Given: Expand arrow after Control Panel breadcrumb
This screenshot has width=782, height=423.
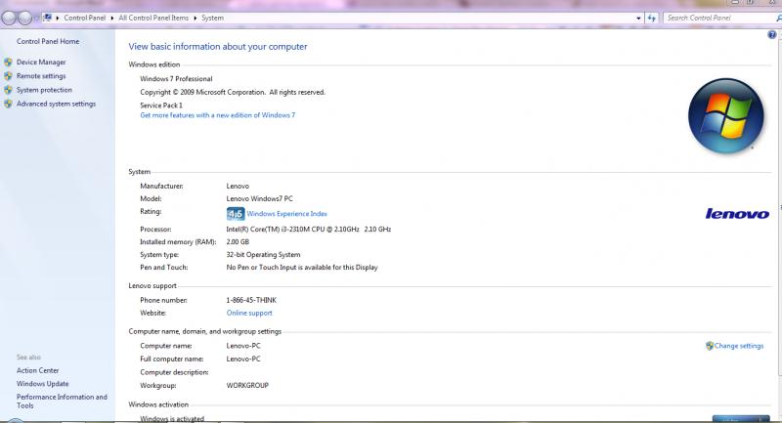Looking at the screenshot, I should pyautogui.click(x=112, y=18).
